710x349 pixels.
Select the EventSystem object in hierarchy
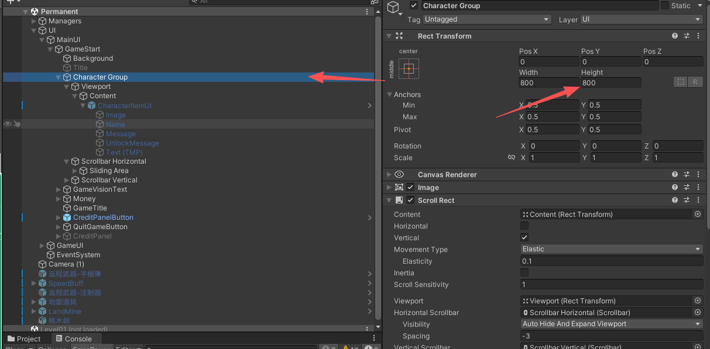point(78,255)
